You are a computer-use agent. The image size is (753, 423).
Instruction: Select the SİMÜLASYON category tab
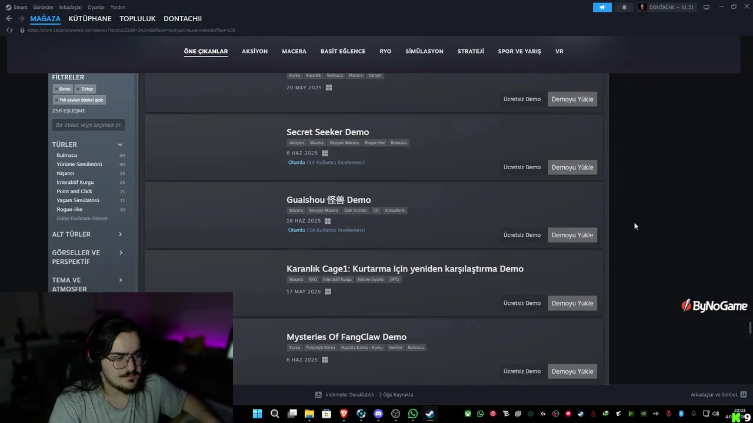(424, 52)
